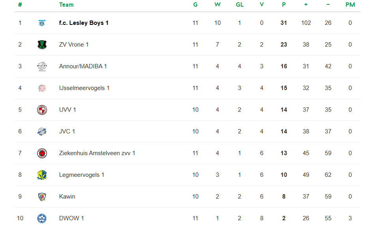Click the PM column header
This screenshot has height=225, width=374.
[x=350, y=5]
